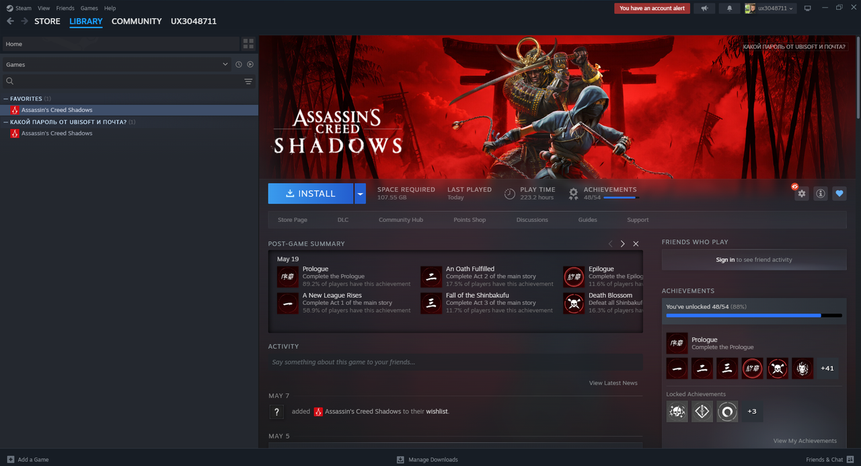The image size is (861, 466).
Task: Click the wishlist item question mark icon
Action: [276, 412]
